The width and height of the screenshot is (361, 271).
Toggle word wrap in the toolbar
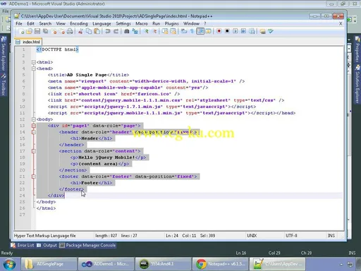coord(184,31)
